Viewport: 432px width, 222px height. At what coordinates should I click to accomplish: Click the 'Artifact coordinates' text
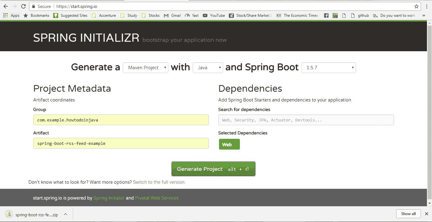(54, 100)
